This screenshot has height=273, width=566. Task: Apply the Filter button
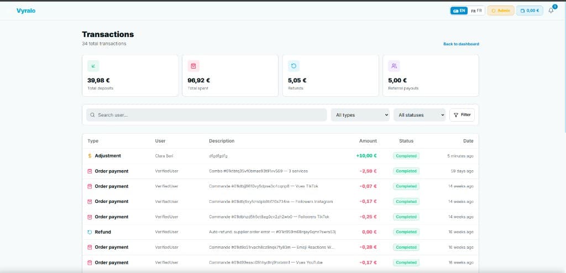click(462, 115)
